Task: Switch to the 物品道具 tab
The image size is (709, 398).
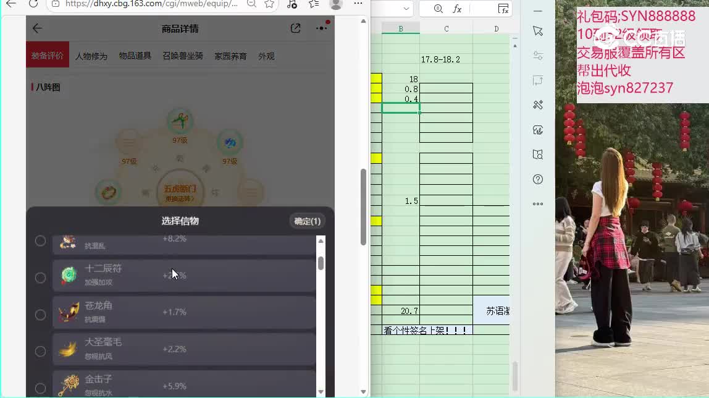Action: pyautogui.click(x=135, y=56)
